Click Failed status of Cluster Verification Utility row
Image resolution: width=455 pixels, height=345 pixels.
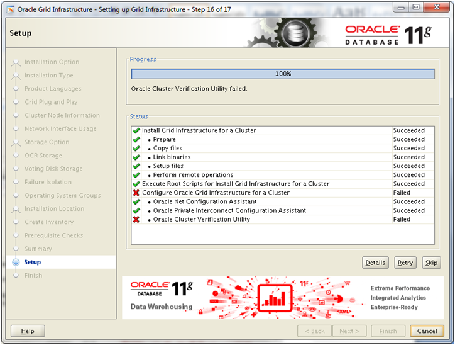(402, 220)
